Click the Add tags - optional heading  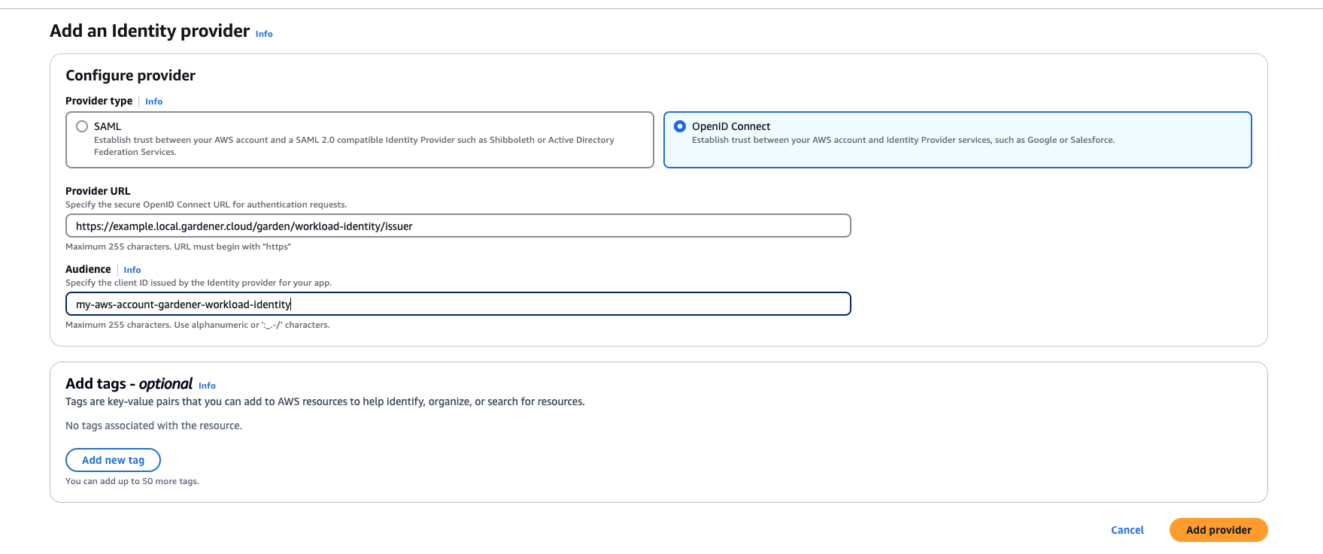129,384
